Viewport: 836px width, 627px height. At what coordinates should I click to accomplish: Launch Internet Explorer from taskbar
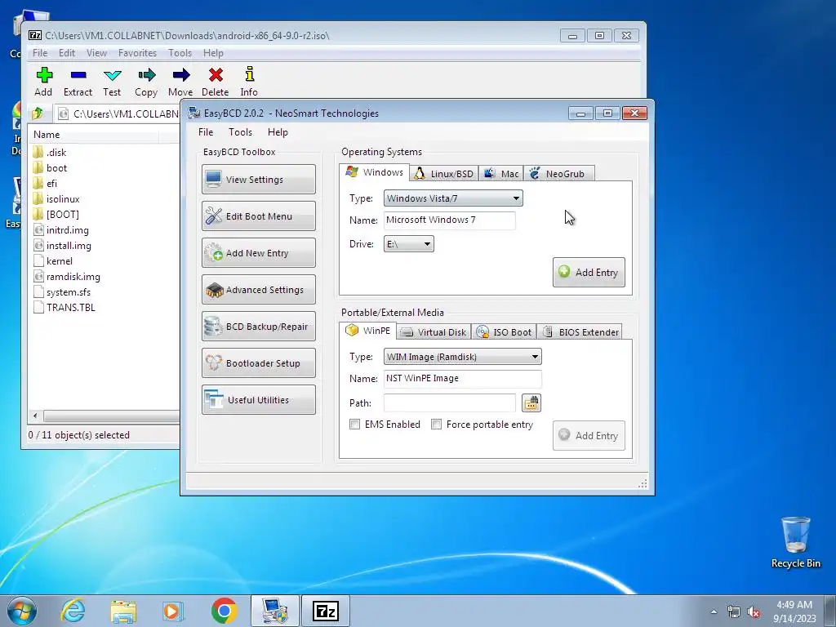click(73, 611)
